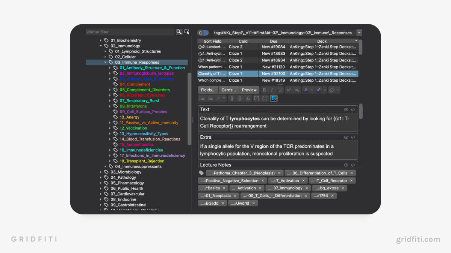Click into the Sidebar filter field
Viewport: 451px width, 253px height.
point(130,32)
